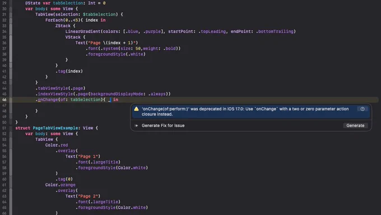The height and width of the screenshot is (215, 381).
Task: Click the LinearGradient call on line 34
Action: (180, 31)
